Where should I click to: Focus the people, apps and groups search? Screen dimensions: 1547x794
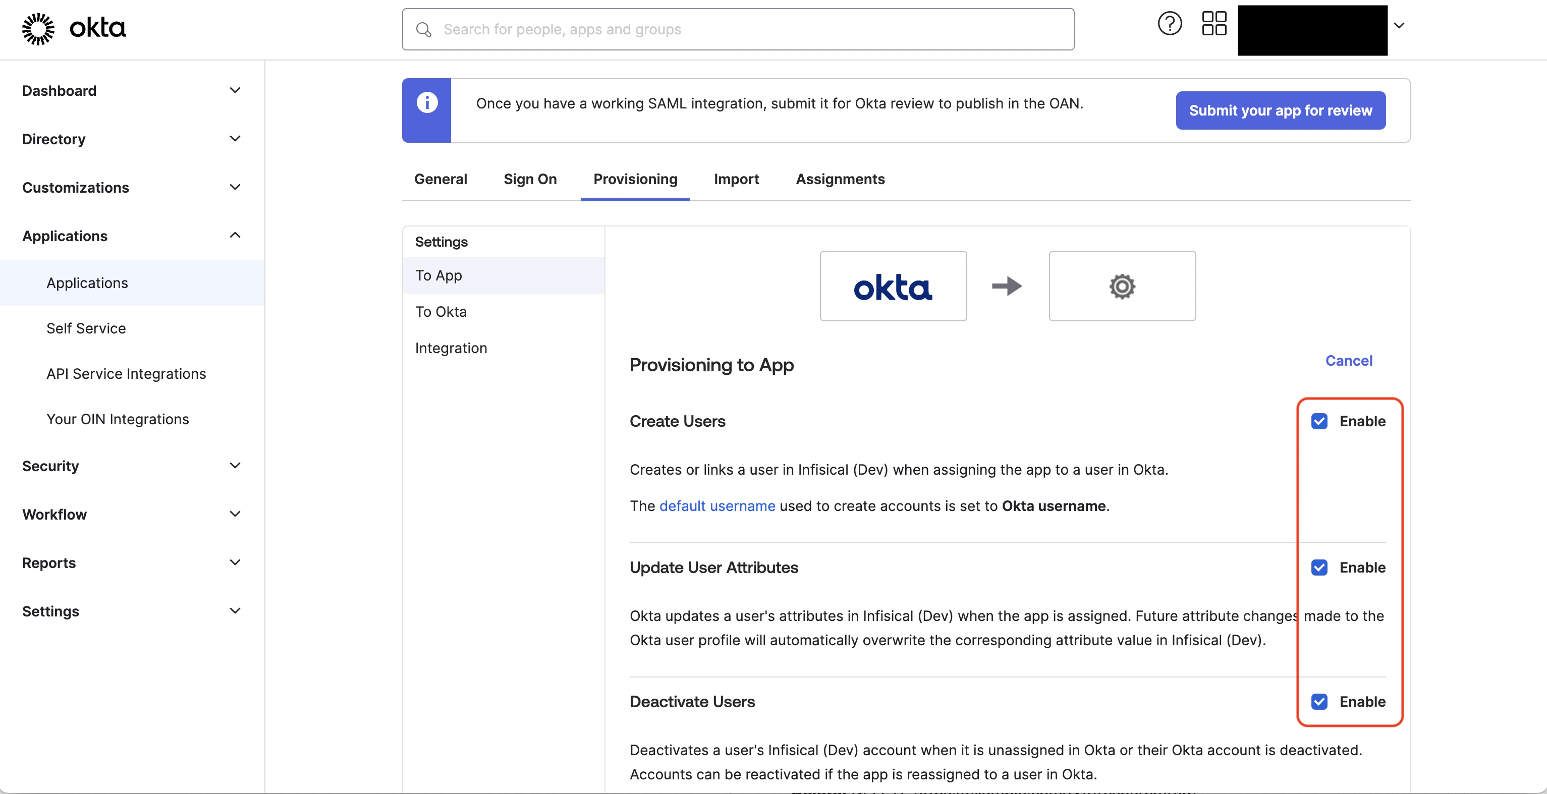738,29
